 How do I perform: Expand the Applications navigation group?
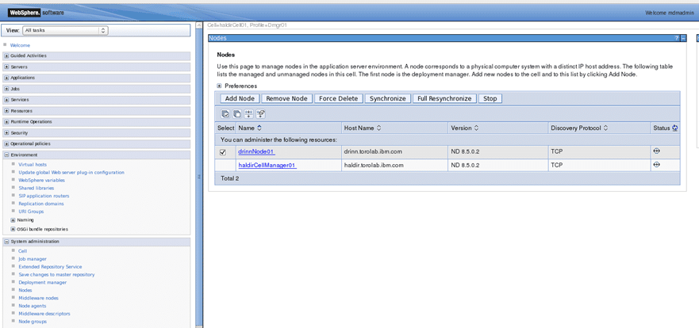pos(6,78)
